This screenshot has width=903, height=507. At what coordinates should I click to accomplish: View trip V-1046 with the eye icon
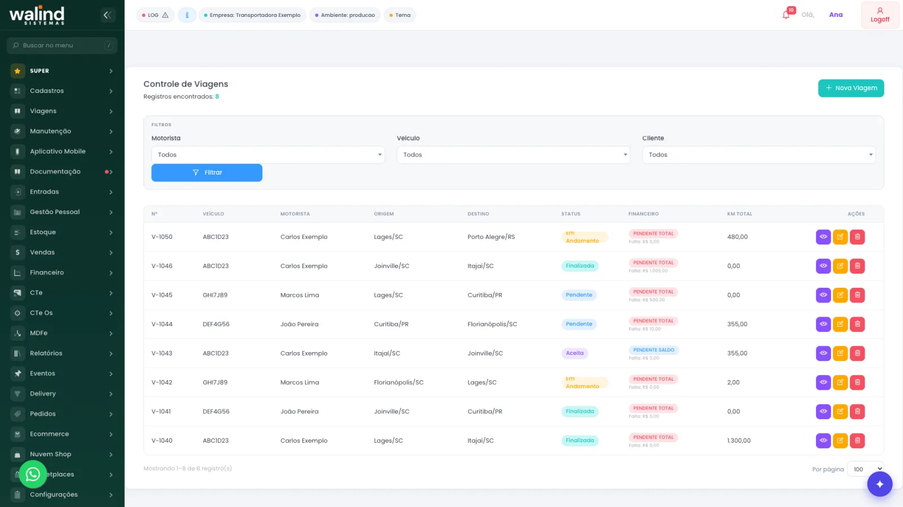tap(823, 266)
